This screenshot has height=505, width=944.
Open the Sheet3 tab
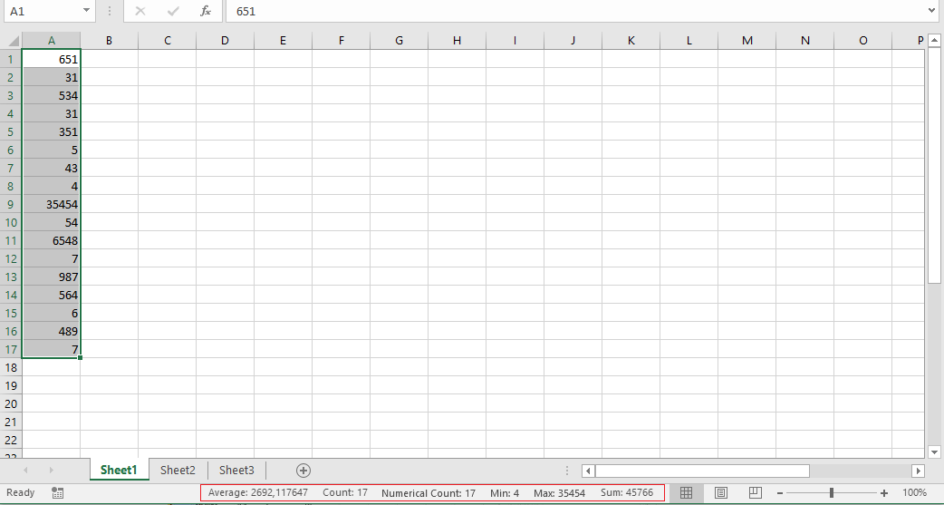click(236, 470)
